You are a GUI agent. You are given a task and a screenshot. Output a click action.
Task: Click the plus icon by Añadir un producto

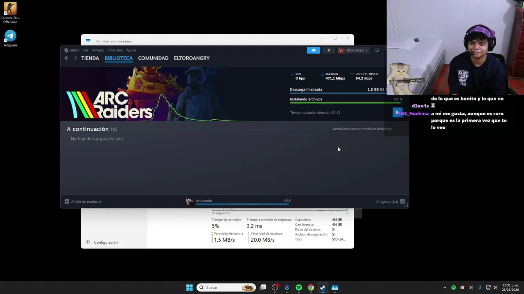click(67, 201)
